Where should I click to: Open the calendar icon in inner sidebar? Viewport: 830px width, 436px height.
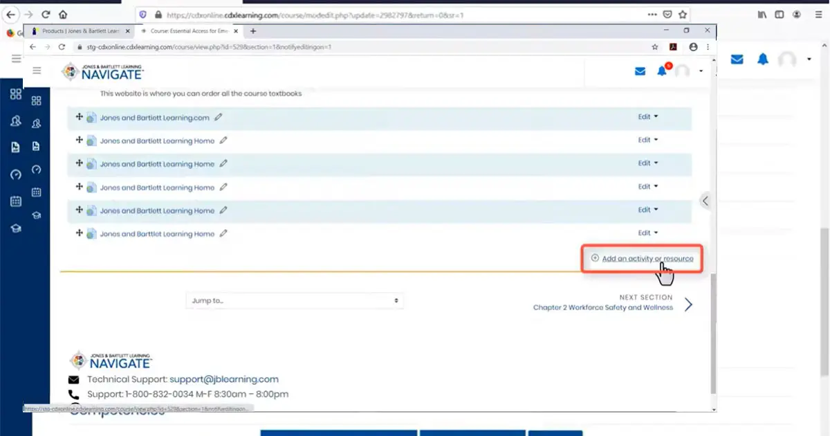click(x=37, y=192)
